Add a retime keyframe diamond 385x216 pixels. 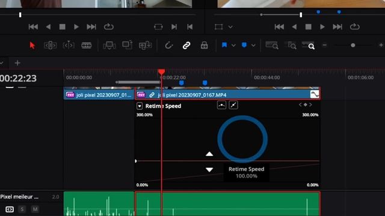click(305, 104)
